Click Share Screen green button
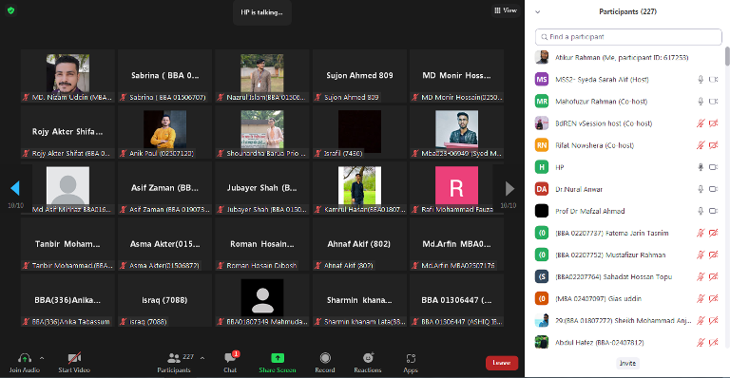Viewport: 730px width, 378px height. click(x=278, y=357)
